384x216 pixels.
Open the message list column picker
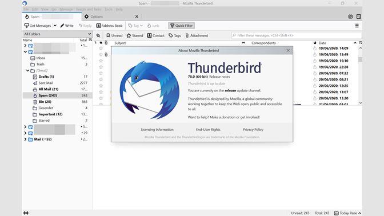point(360,43)
